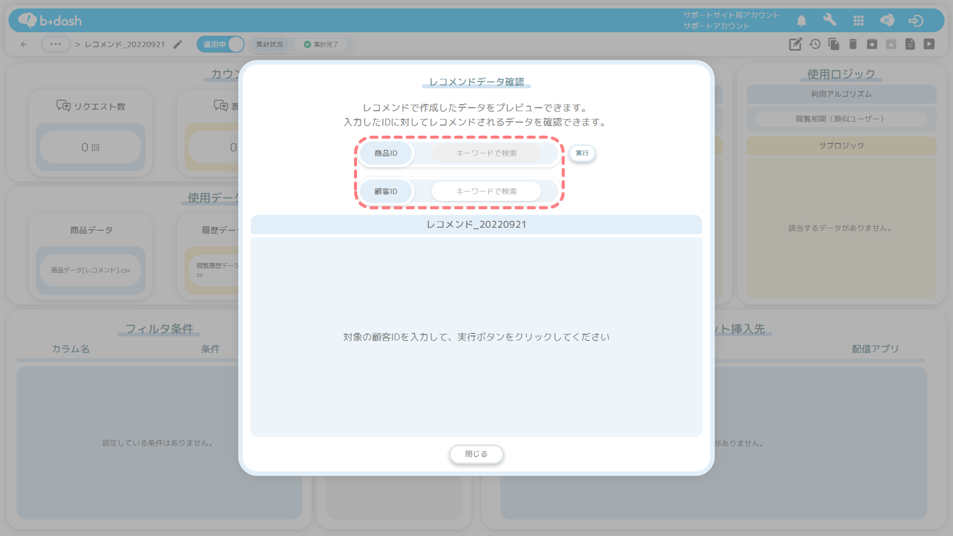Click the breadcrumb レコメンド_20220921 title
The image size is (953, 536).
point(125,44)
